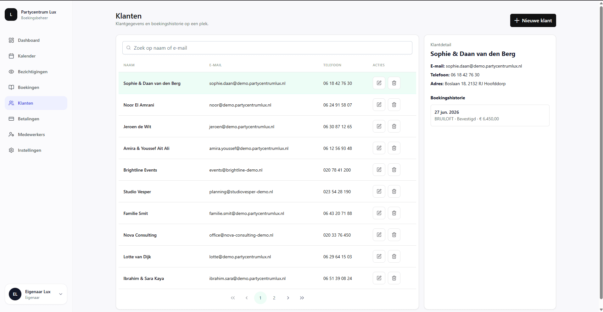Viewport: 603px width, 312px height.
Task: Go to the next page of customers
Action: [x=288, y=298]
